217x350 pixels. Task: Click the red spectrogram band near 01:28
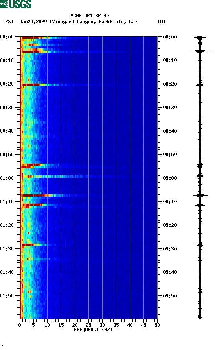(x=28, y=245)
